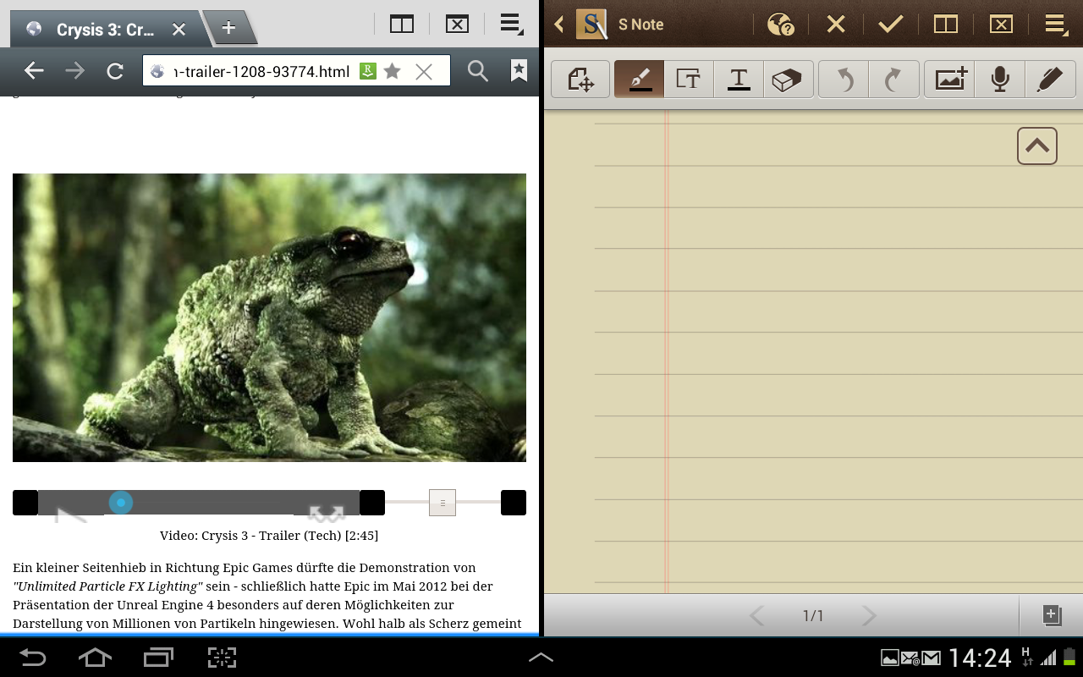Open the S Note overflow menu
Screen dimensions: 1083x677
(1054, 25)
